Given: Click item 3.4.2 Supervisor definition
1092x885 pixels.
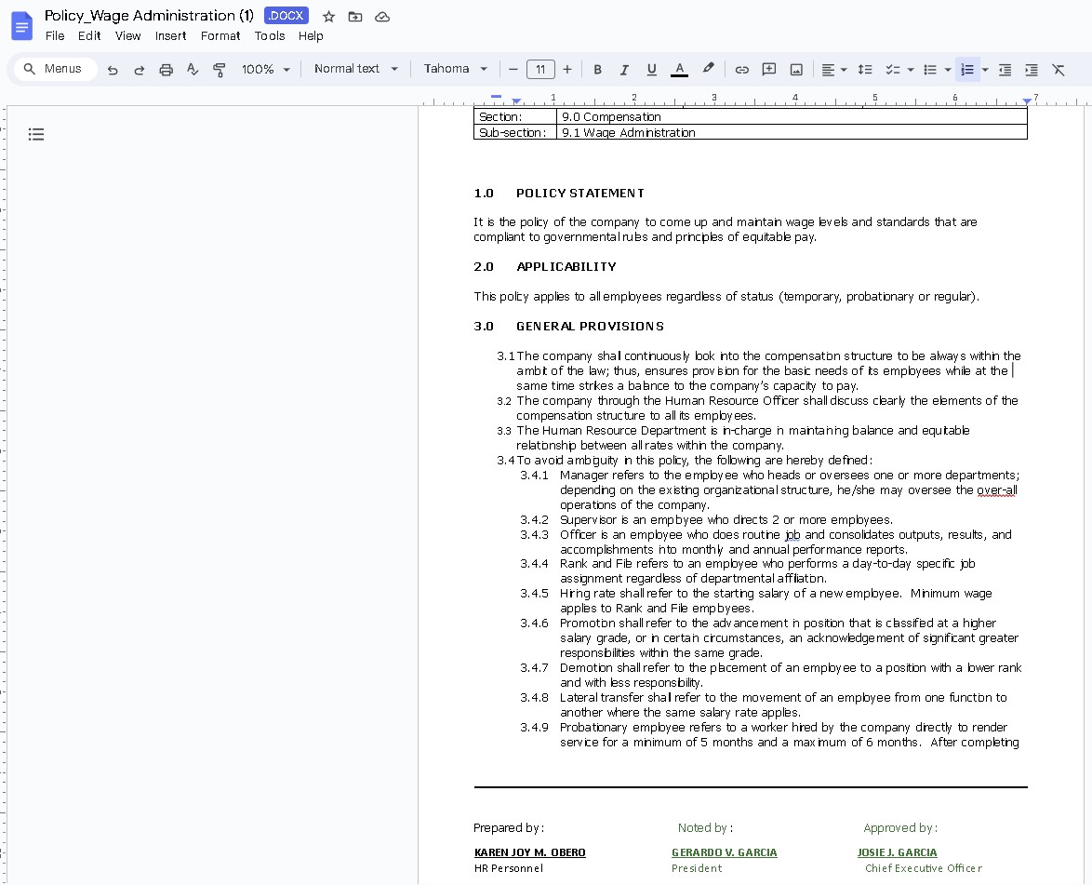Looking at the screenshot, I should (726, 520).
